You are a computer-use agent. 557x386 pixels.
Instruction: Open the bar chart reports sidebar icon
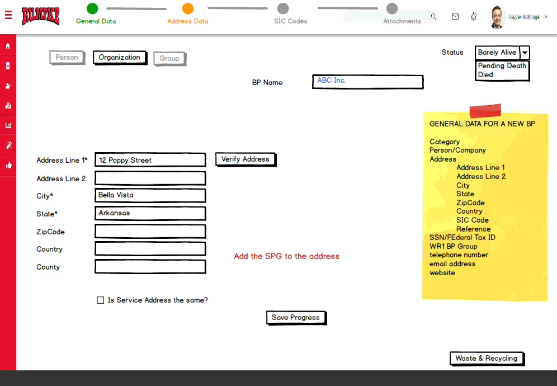[x=8, y=125]
